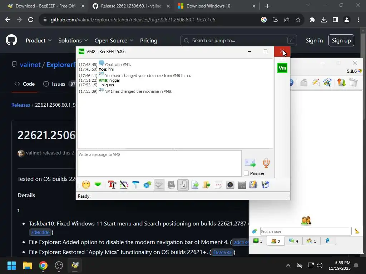Click the send file document icon
Image resolution: width=366 pixels, height=274 pixels.
(x=195, y=185)
